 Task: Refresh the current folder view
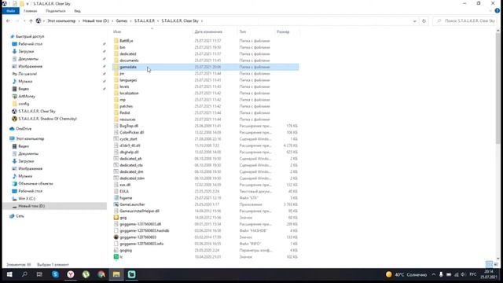[x=424, y=21]
